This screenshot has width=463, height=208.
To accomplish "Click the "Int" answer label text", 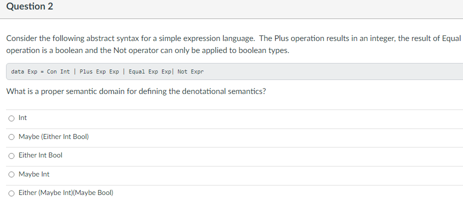I will [22, 118].
